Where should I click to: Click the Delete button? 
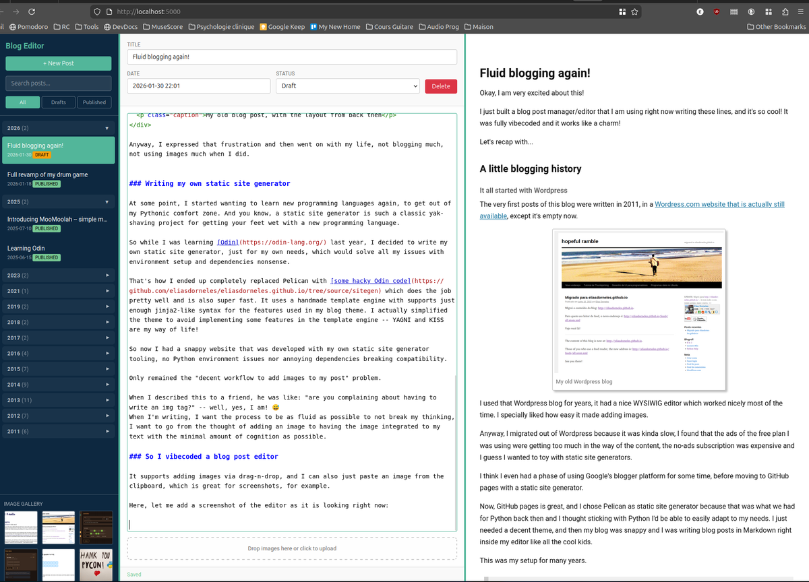click(x=442, y=86)
